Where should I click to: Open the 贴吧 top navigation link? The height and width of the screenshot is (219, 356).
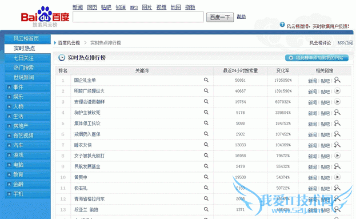coord(106,7)
